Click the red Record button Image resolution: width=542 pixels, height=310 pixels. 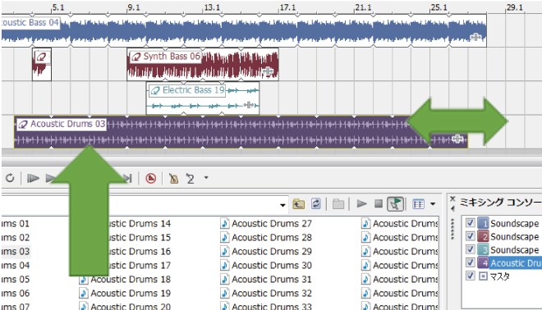tap(151, 178)
